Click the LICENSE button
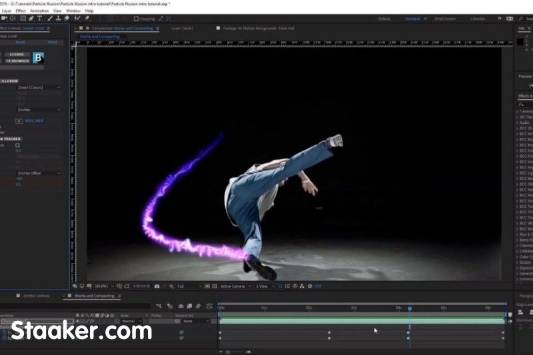533x355 pixels. point(17,55)
